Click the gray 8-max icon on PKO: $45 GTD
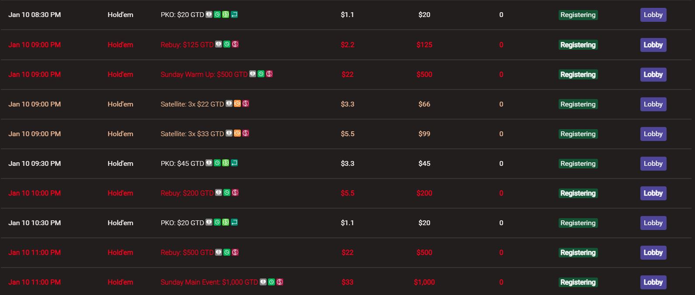Viewport: 695px width, 295px height. pyautogui.click(x=209, y=163)
